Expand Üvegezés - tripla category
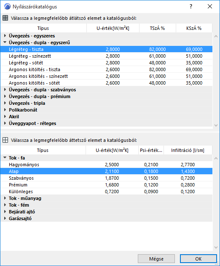 click(x=5, y=103)
